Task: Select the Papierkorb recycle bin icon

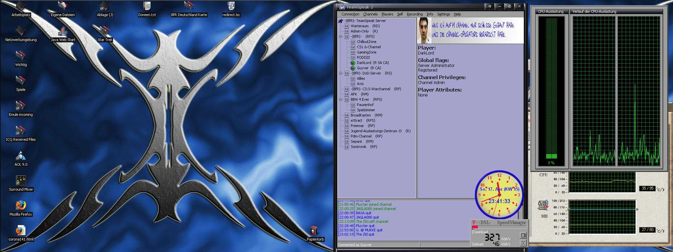Action: click(x=315, y=231)
